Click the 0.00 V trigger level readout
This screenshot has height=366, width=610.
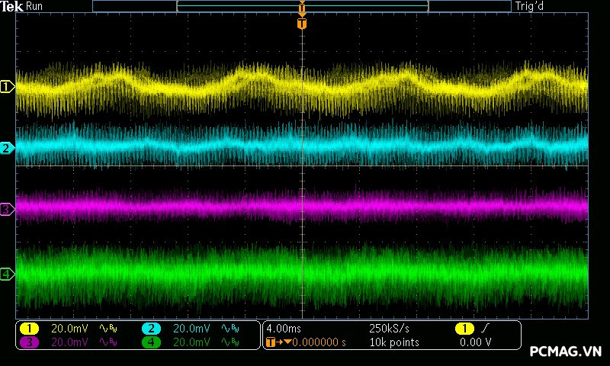tap(474, 342)
